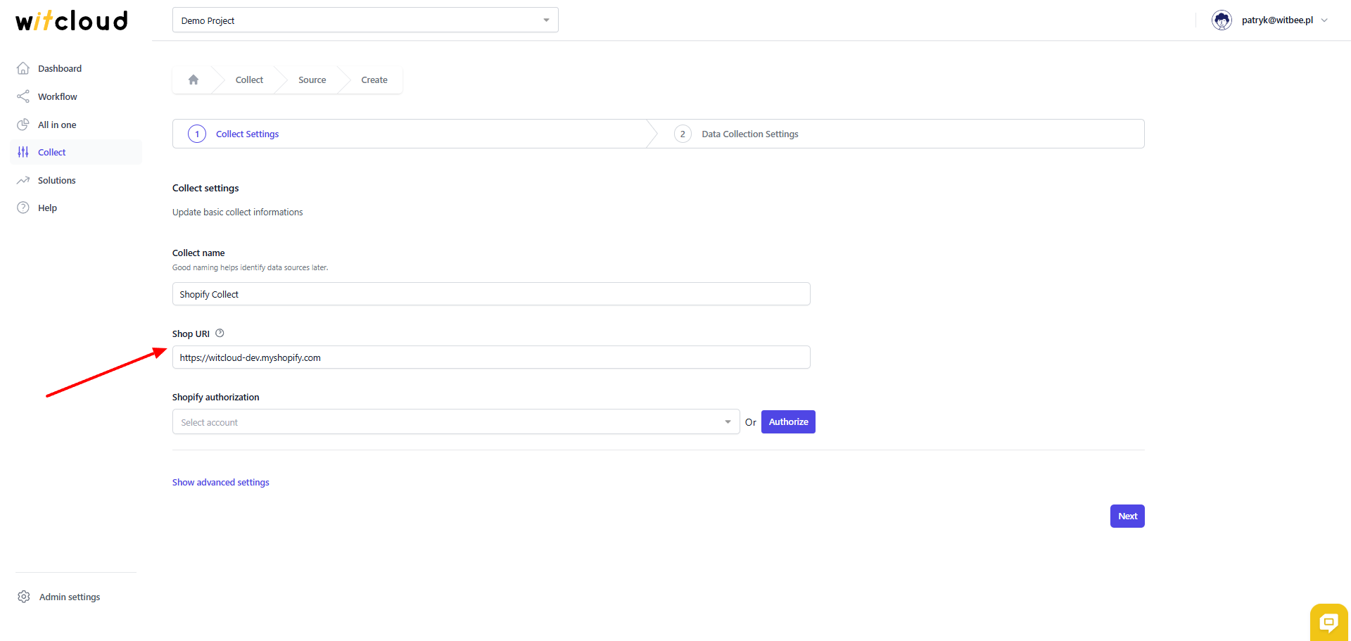Screen dimensions: 1351x641
Task: Click 'Update basic collect informations' text
Action: (x=237, y=212)
